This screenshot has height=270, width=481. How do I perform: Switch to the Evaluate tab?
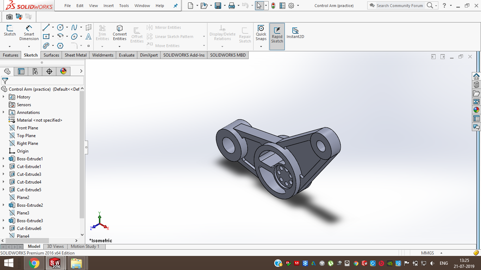coord(127,55)
